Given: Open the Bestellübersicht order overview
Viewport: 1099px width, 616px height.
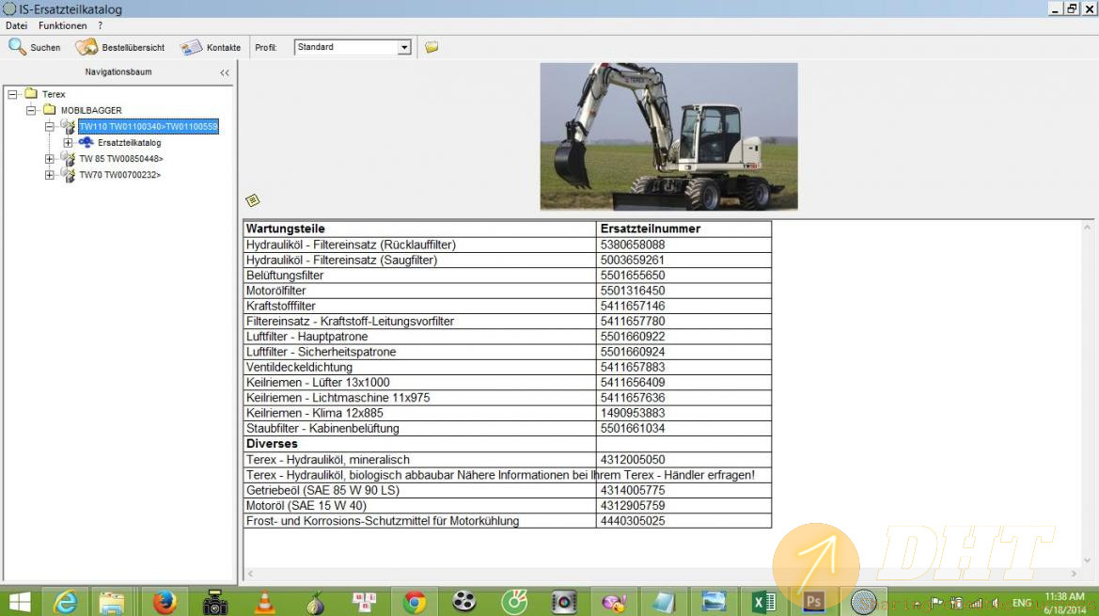Looking at the screenshot, I should pyautogui.click(x=119, y=47).
